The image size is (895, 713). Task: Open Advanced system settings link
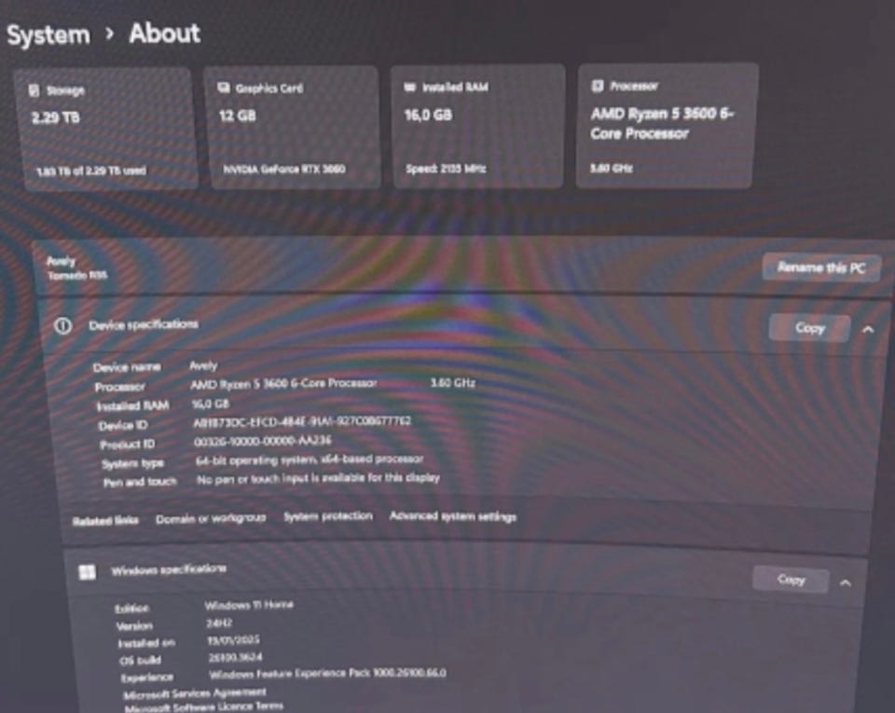453,516
